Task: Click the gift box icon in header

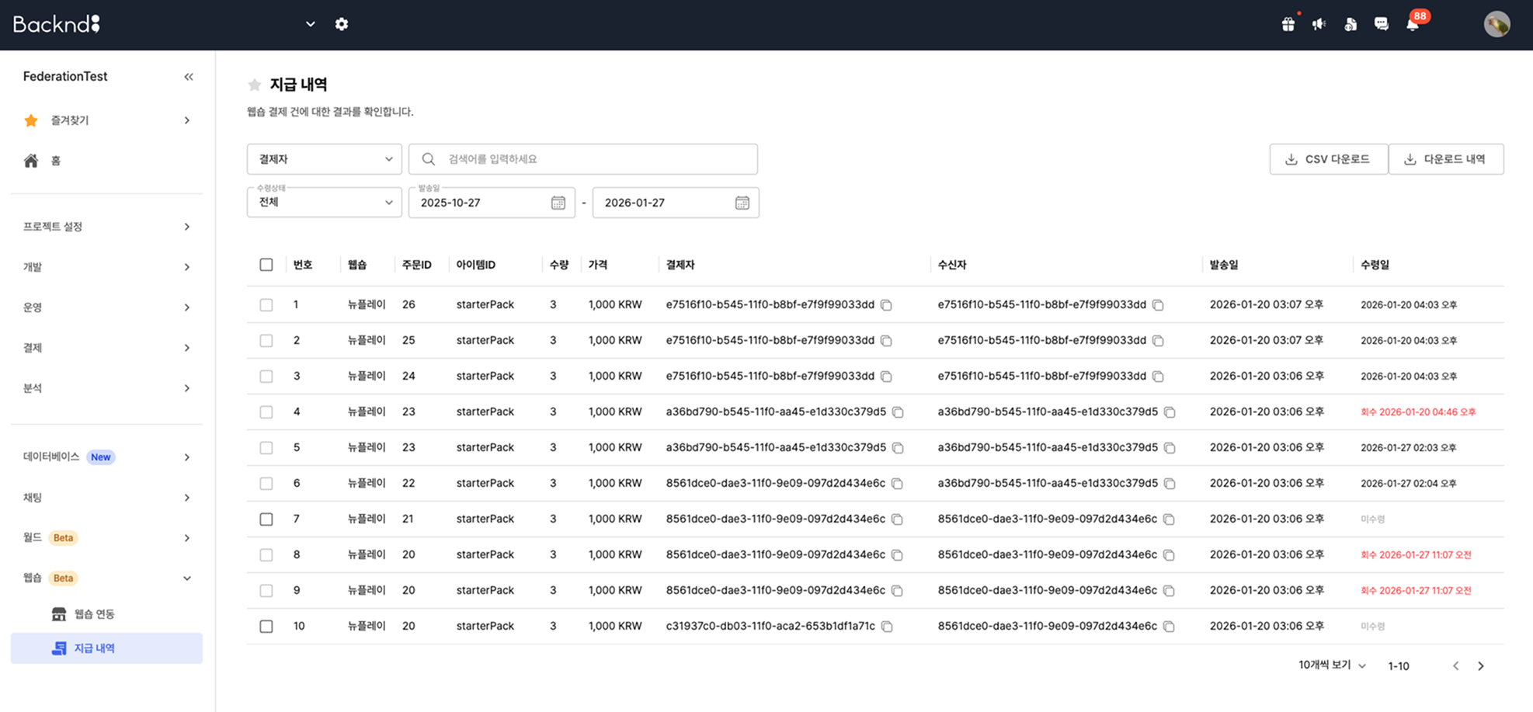Action: pos(1288,25)
